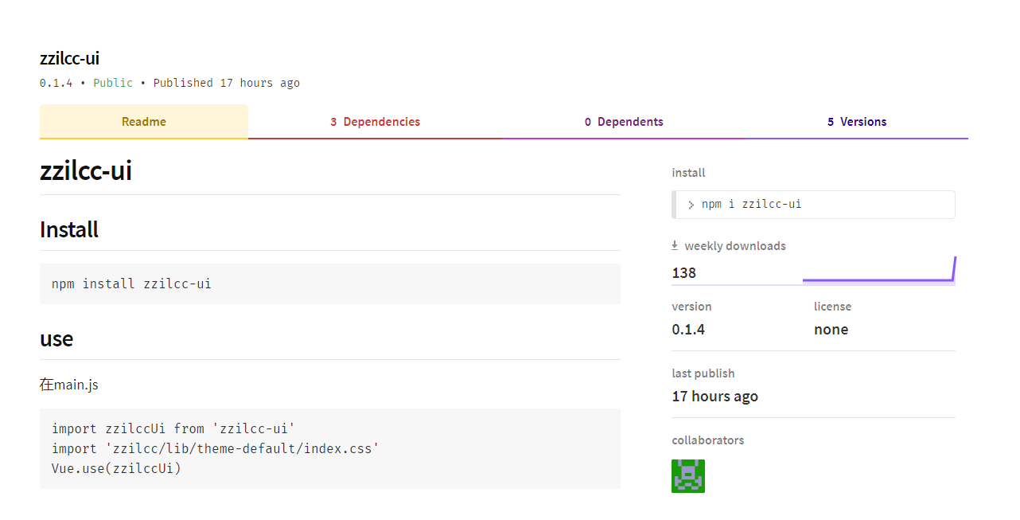Click the collaborator pixel avatar icon
1020x520 pixels.
pyautogui.click(x=688, y=475)
